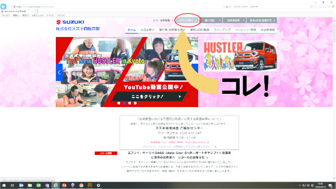Image resolution: width=336 pixels, height=189 pixels.
Task: Open Outlook from the taskbar
Action: 21,186
